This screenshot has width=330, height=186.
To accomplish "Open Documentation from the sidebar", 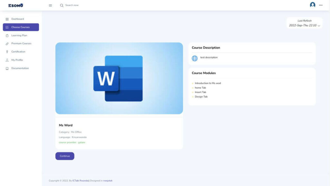I will coord(20,68).
